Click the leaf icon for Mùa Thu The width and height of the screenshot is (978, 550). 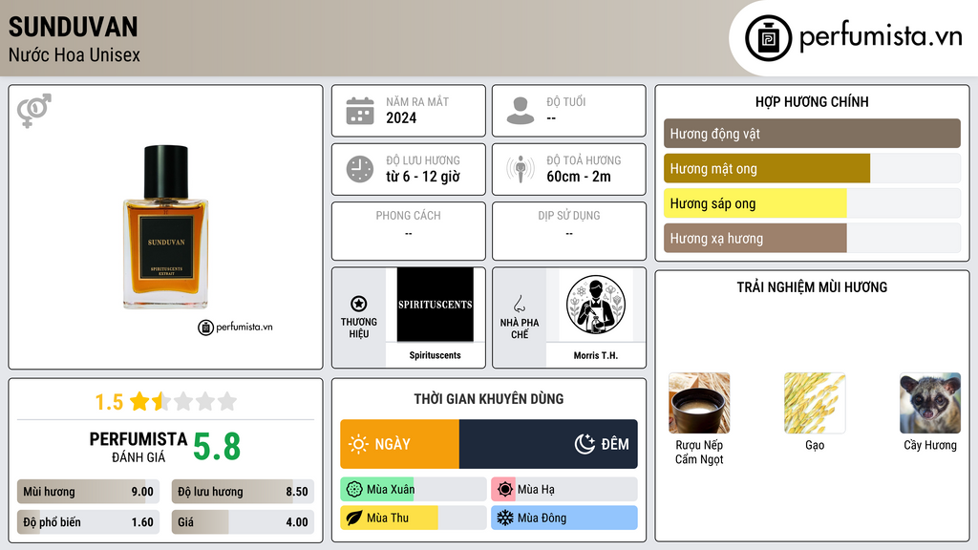tap(354, 518)
